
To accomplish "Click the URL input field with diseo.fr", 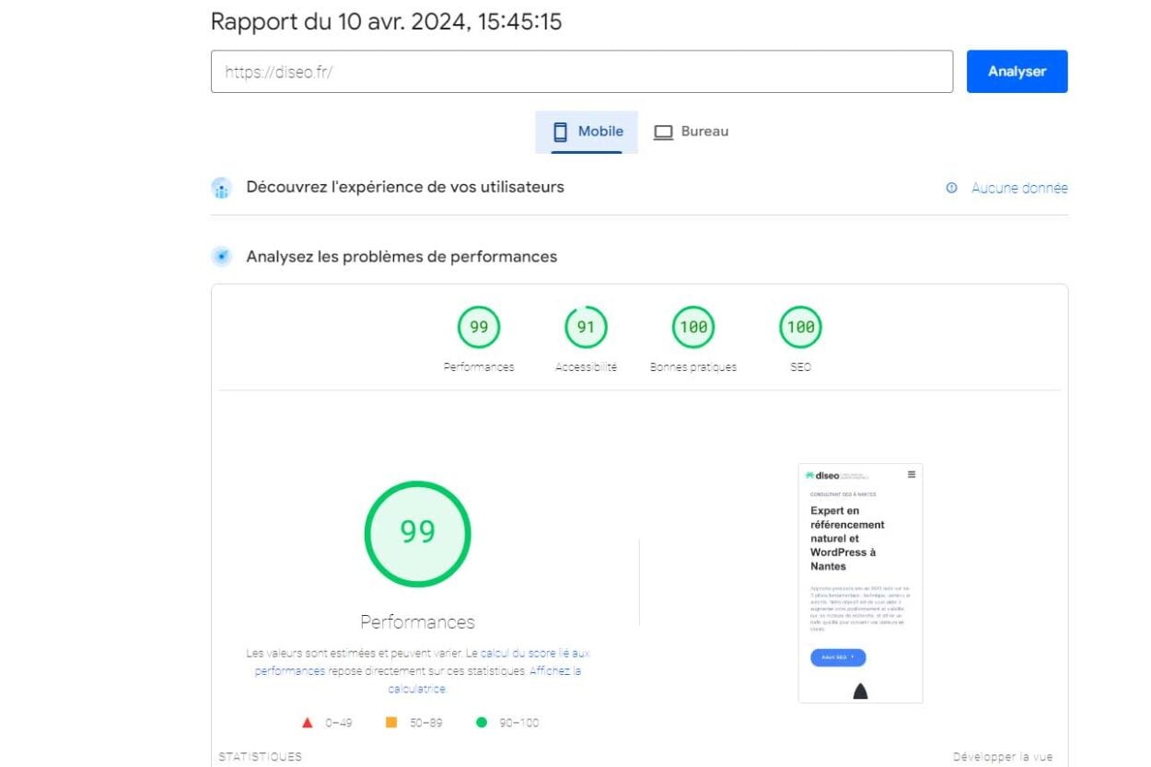I will pyautogui.click(x=581, y=72).
